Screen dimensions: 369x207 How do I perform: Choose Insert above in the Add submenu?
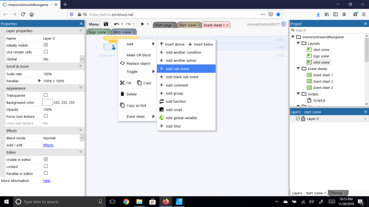point(172,44)
